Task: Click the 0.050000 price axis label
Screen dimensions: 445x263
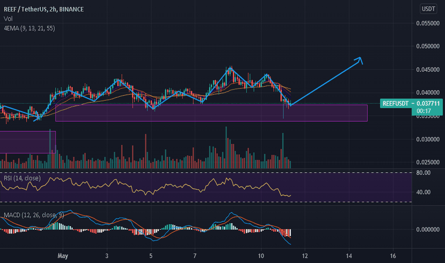Action: tap(428, 46)
